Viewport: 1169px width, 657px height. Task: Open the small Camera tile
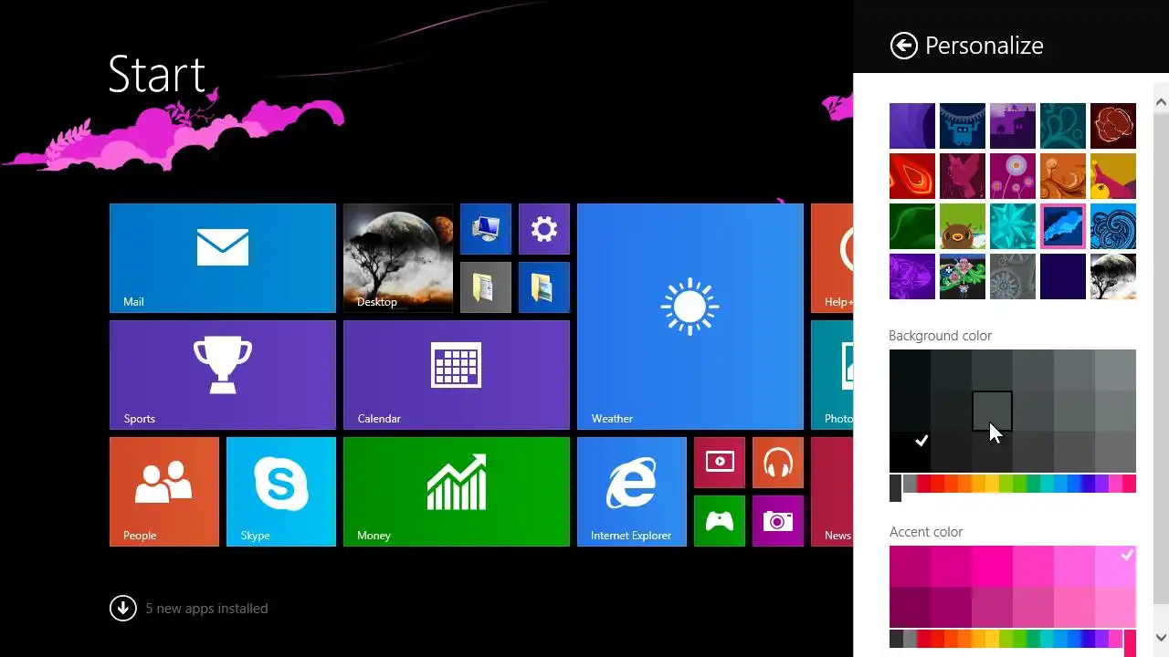pos(778,521)
